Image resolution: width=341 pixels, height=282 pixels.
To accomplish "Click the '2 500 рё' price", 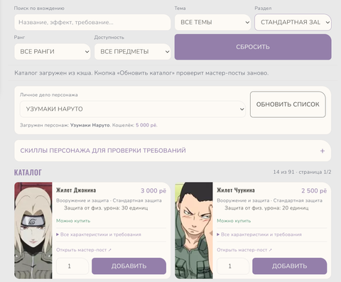I will pyautogui.click(x=314, y=190).
